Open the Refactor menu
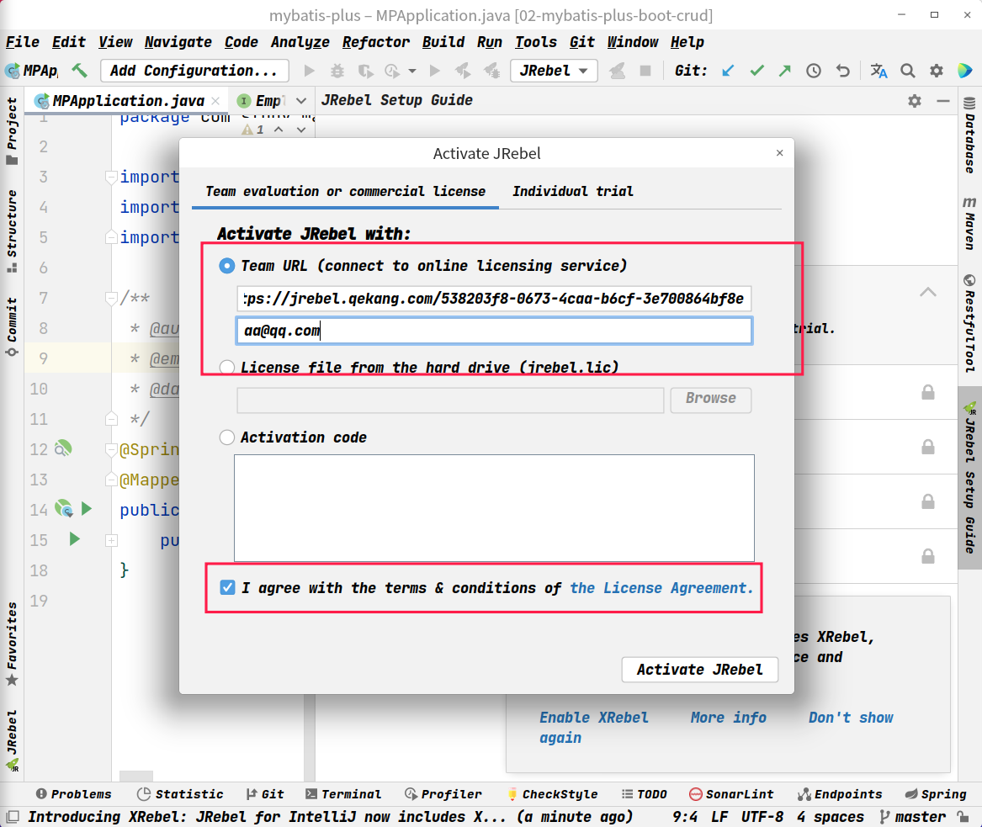This screenshot has width=982, height=827. (x=375, y=42)
